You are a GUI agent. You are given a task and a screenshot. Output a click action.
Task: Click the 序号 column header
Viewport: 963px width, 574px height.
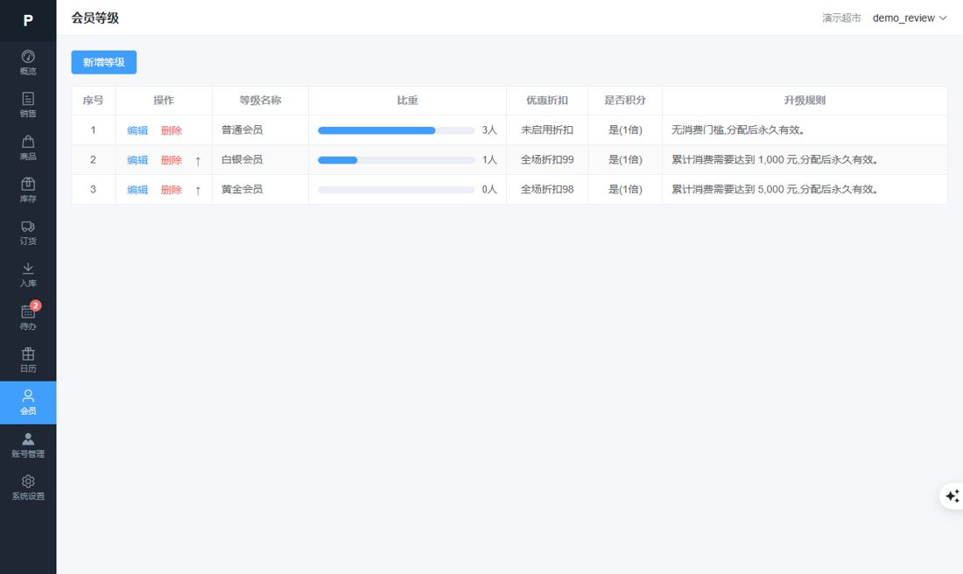(x=94, y=100)
